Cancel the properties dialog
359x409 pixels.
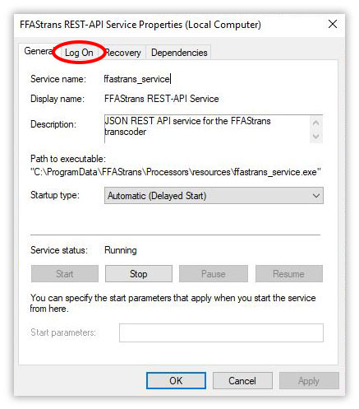242,380
